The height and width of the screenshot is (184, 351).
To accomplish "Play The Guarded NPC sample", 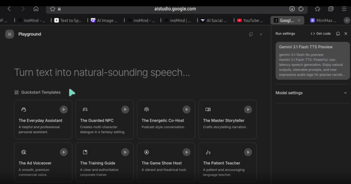I will pos(125,109).
